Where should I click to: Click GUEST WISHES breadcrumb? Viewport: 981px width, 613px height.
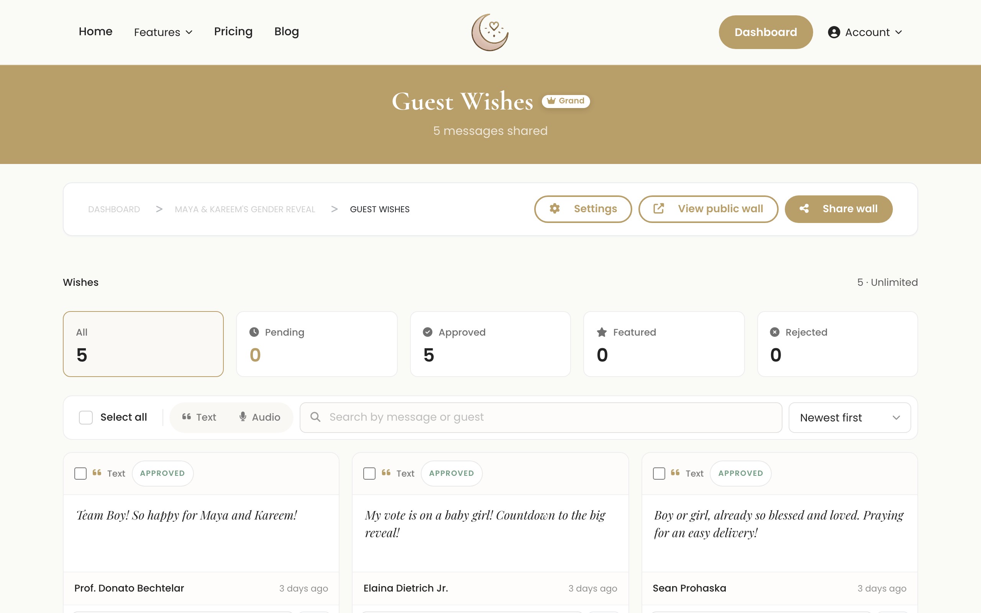(x=380, y=209)
